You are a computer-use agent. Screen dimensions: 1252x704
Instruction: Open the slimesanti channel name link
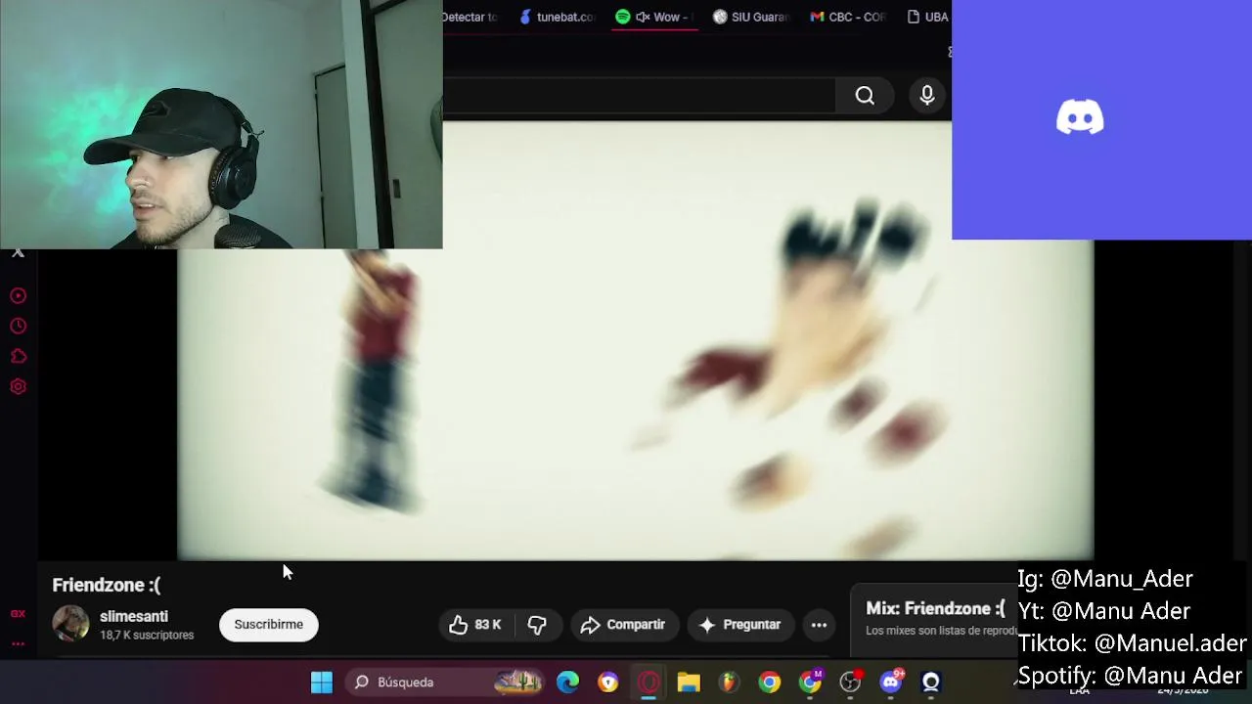point(134,617)
